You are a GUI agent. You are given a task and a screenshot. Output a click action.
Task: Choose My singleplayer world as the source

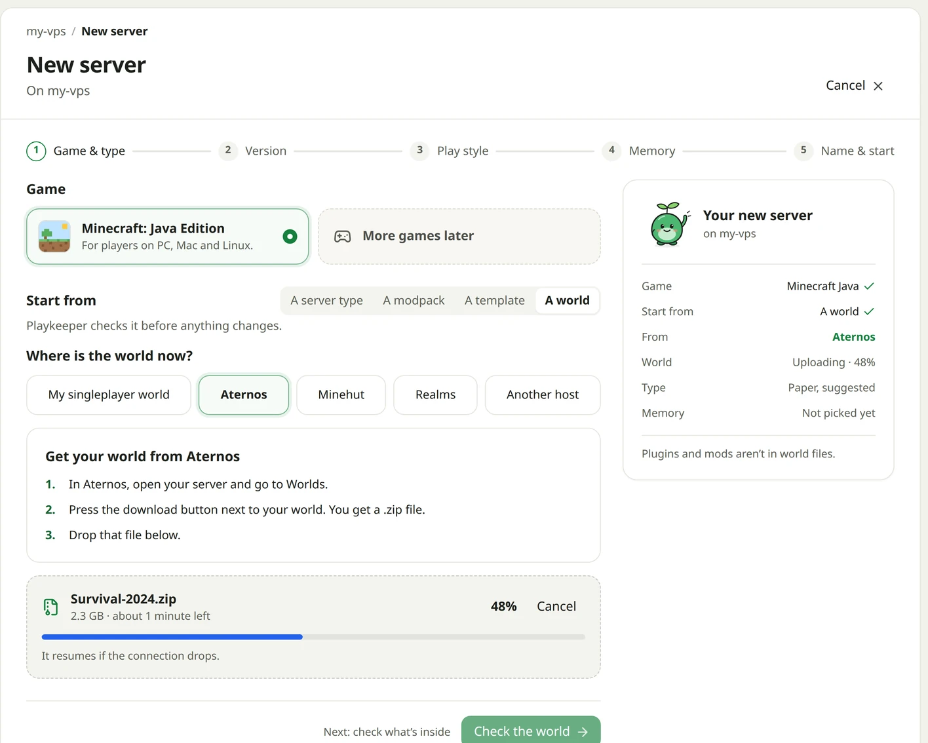tap(109, 395)
